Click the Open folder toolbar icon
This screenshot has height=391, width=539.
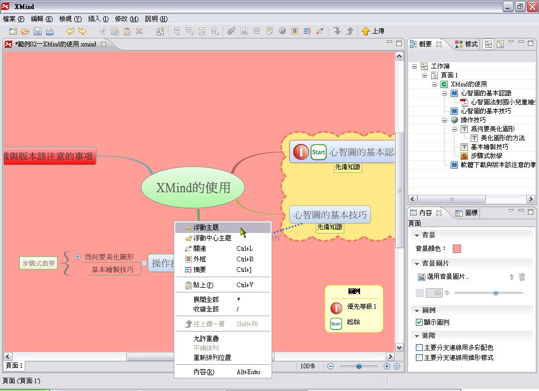tap(25, 31)
